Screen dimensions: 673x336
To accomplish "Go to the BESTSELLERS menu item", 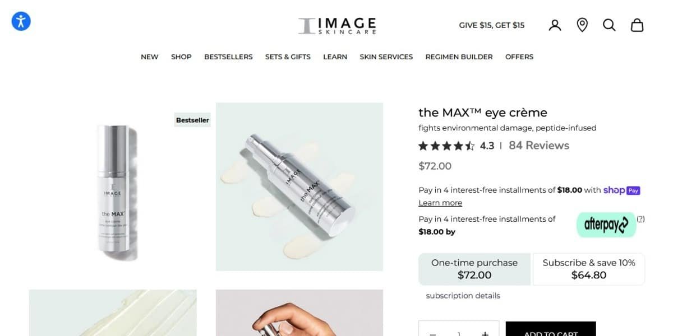I will pos(228,57).
